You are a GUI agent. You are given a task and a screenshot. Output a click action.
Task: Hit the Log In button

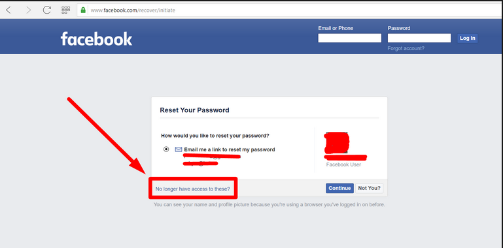pos(468,38)
